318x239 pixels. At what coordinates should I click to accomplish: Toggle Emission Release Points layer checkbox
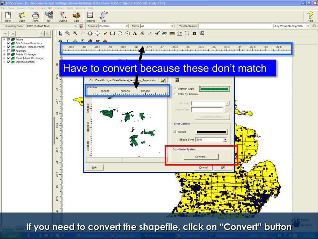[8, 47]
